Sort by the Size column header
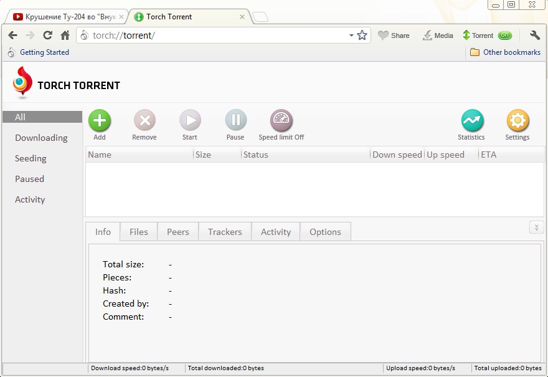 tap(217, 155)
